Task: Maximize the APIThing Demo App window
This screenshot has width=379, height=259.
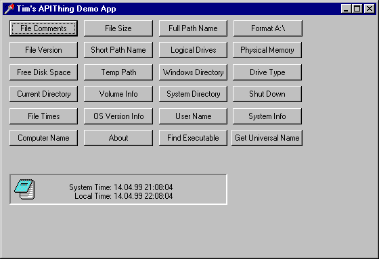Action: [357, 9]
